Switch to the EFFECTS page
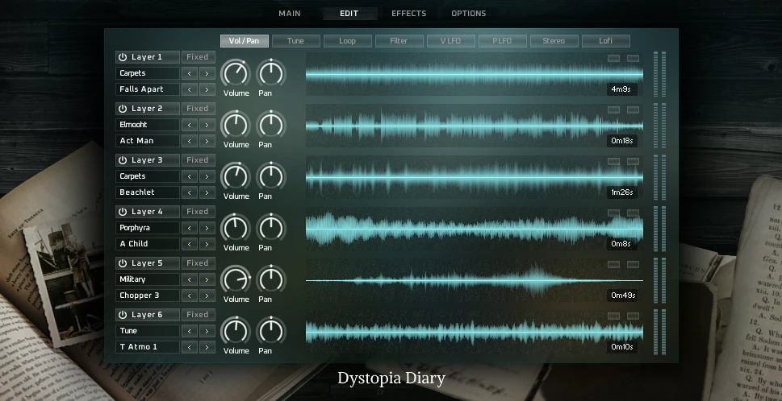The image size is (782, 401). click(x=408, y=14)
